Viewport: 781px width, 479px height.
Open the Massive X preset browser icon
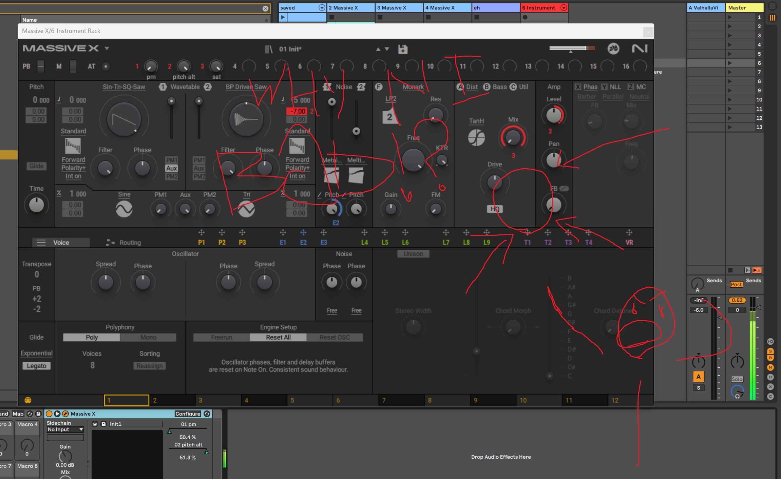269,49
